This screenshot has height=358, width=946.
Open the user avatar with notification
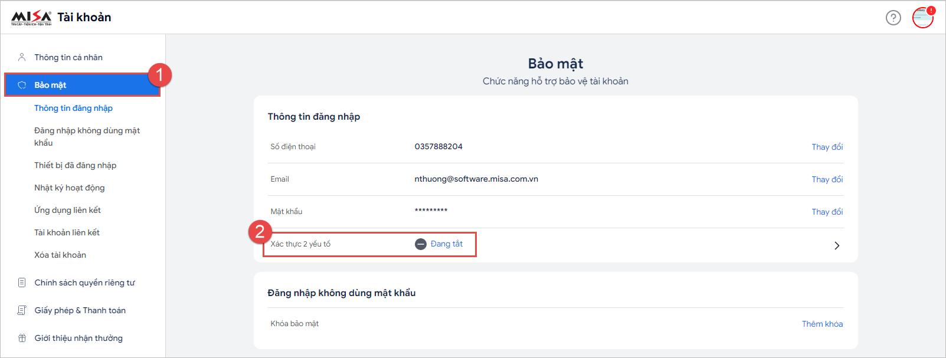pos(923,18)
